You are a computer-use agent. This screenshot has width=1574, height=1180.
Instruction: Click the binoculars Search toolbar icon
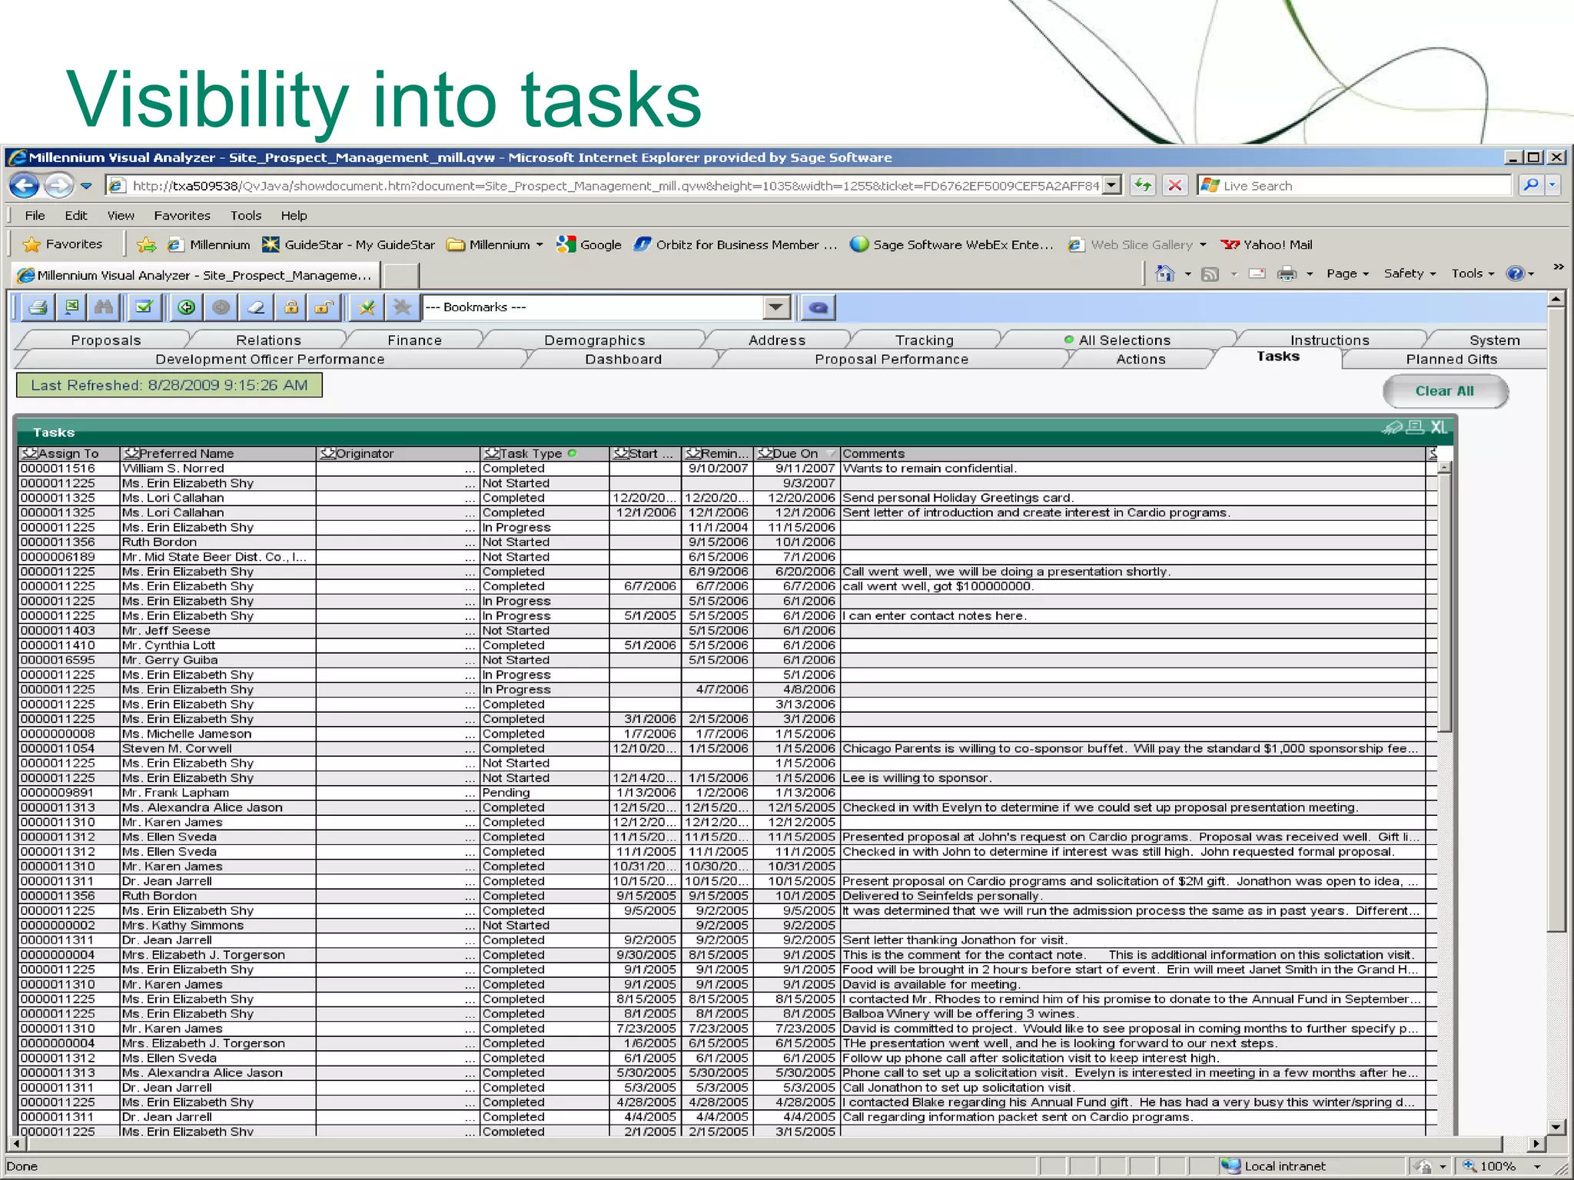click(x=104, y=308)
